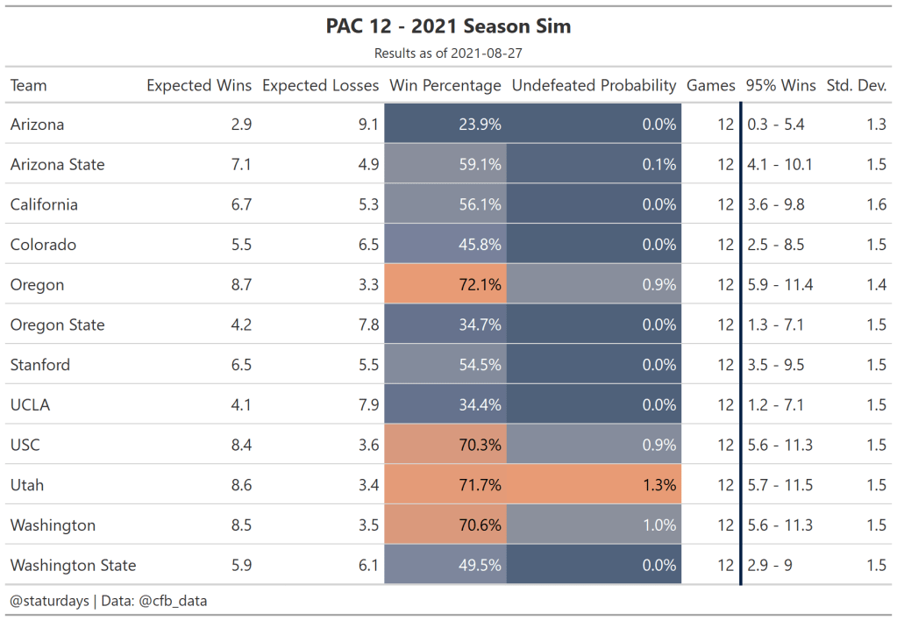Click Arizona's dark blue 23.9% cell
Screen dimensions: 897x621
[x=445, y=125]
